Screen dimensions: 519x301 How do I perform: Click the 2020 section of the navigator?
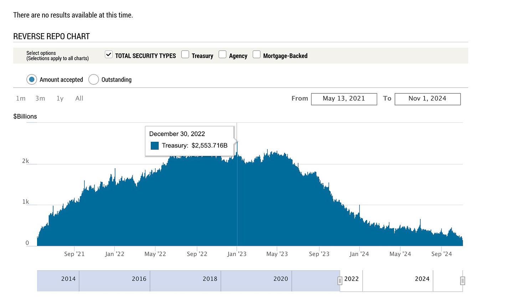tap(256, 281)
